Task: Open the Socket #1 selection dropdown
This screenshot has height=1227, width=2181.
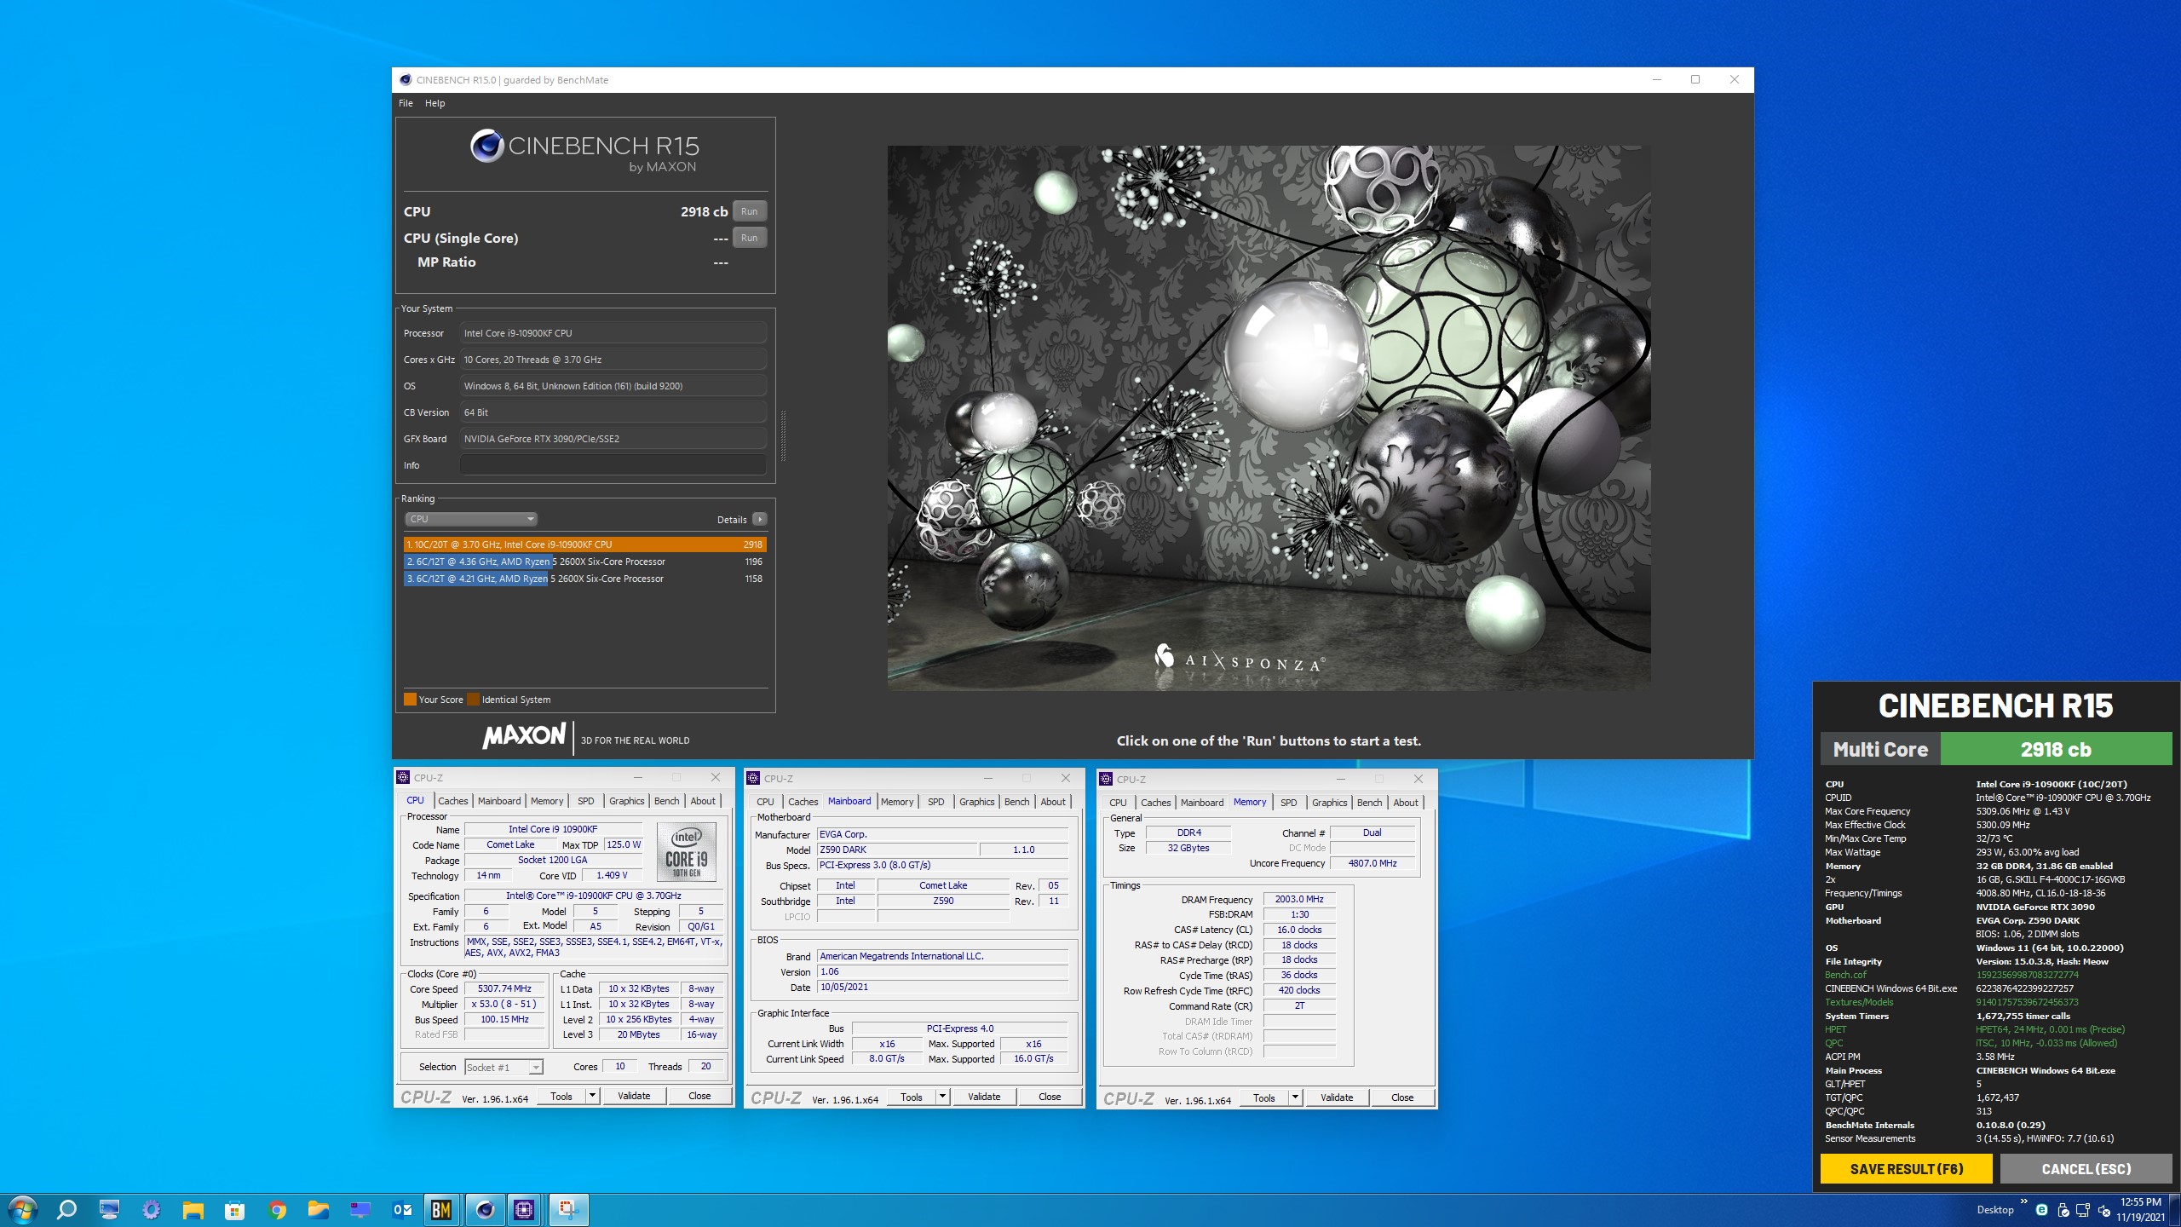Action: pyautogui.click(x=504, y=1067)
